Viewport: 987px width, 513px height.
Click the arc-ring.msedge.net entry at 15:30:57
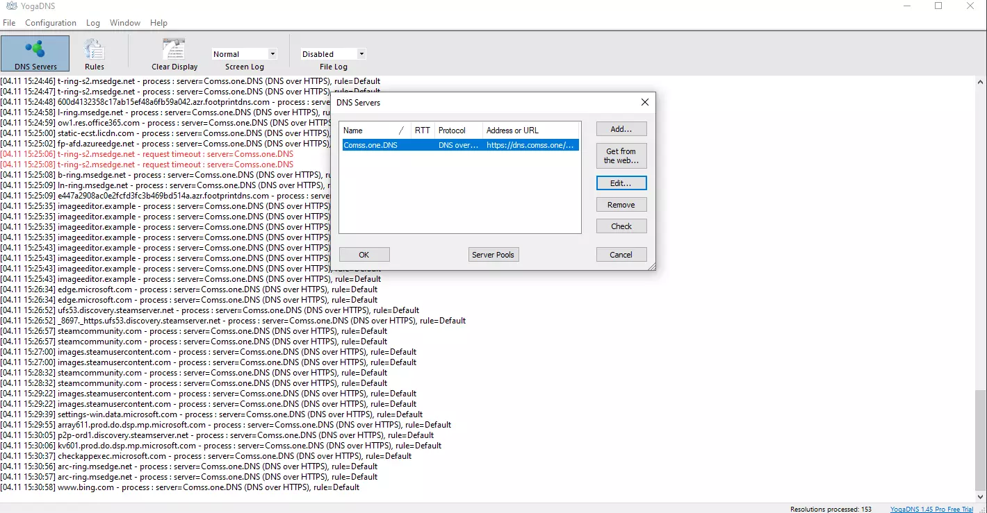pos(189,477)
